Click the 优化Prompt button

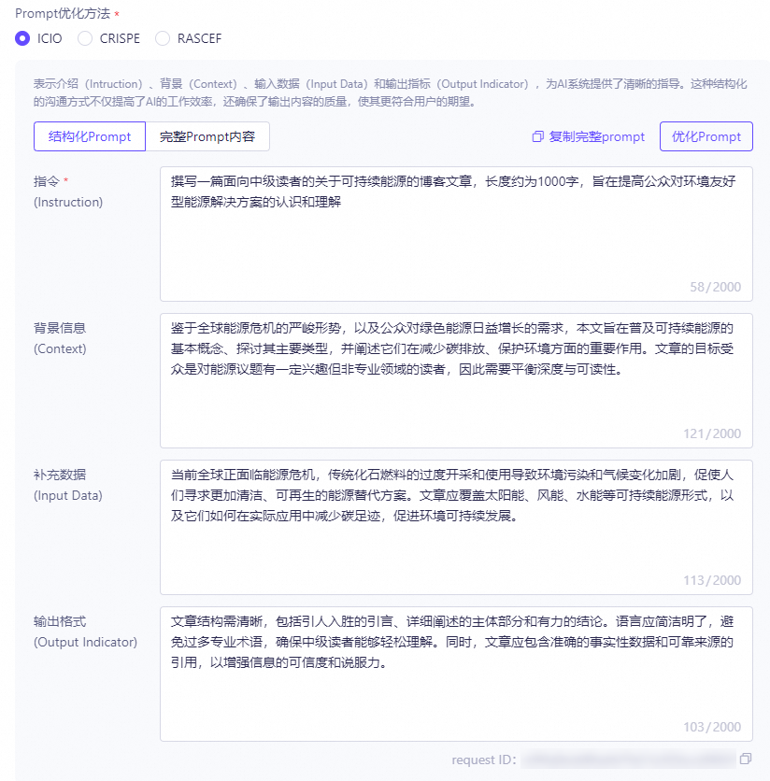706,136
